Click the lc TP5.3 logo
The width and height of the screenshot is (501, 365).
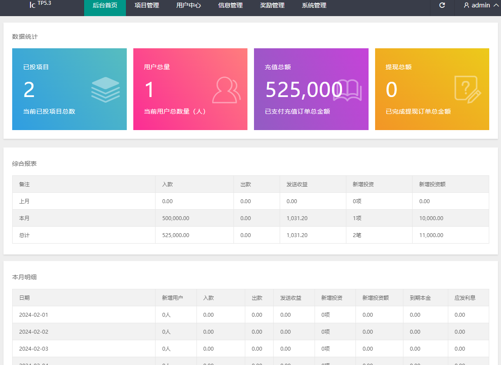40,4
